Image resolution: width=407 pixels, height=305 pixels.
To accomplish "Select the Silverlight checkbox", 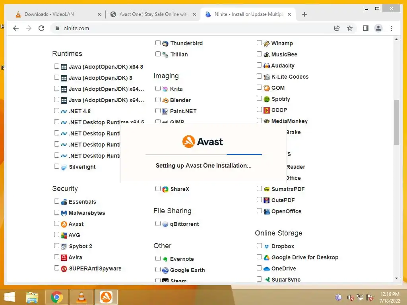I will point(56,166).
